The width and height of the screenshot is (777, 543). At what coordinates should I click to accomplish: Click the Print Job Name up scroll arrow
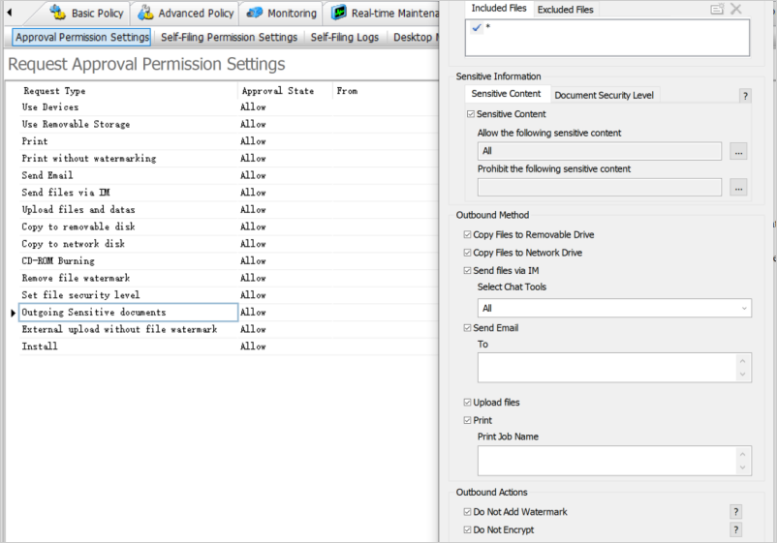tap(742, 454)
